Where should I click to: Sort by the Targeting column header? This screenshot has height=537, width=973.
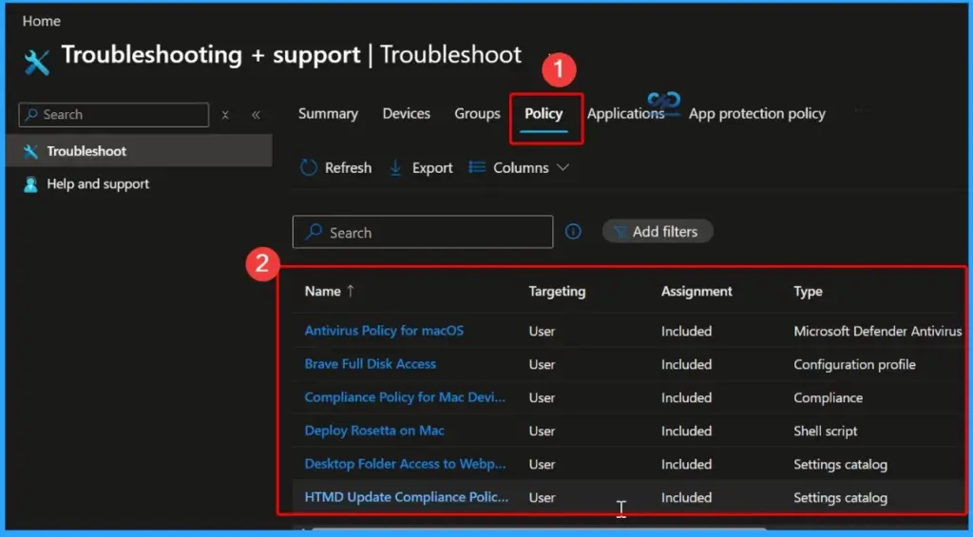557,291
